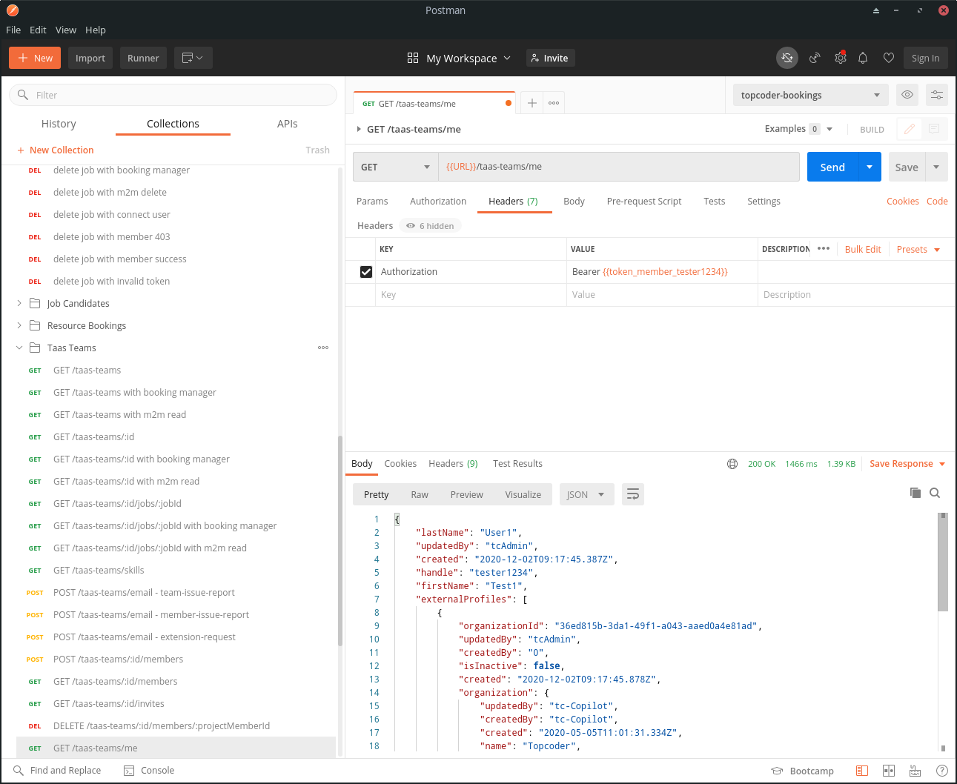Viewport: 957px width, 784px height.
Task: Open the Presets dropdown
Action: [x=918, y=249]
